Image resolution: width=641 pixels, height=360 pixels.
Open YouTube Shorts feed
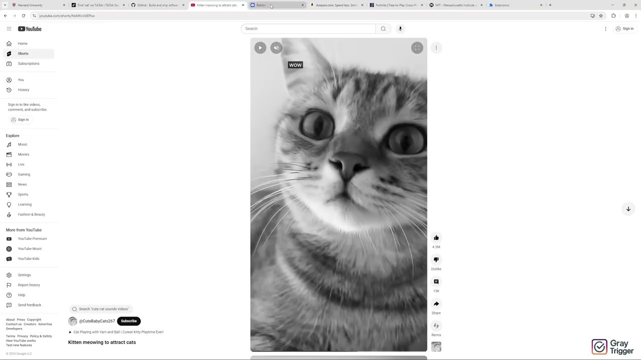pyautogui.click(x=23, y=53)
